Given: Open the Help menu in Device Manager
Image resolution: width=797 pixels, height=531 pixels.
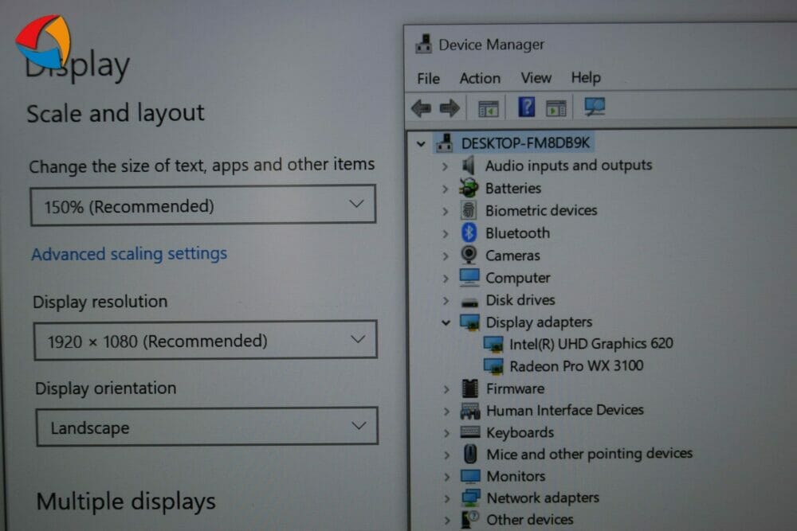Looking at the screenshot, I should click(586, 77).
